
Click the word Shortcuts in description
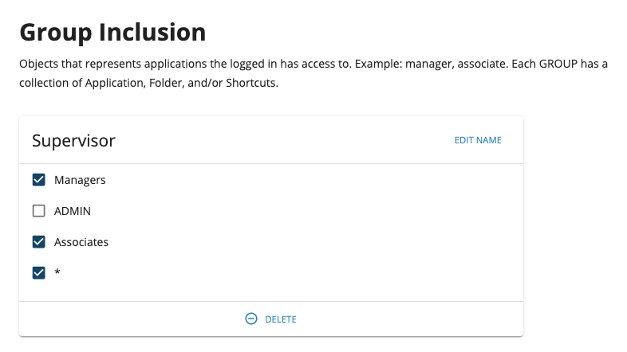252,83
